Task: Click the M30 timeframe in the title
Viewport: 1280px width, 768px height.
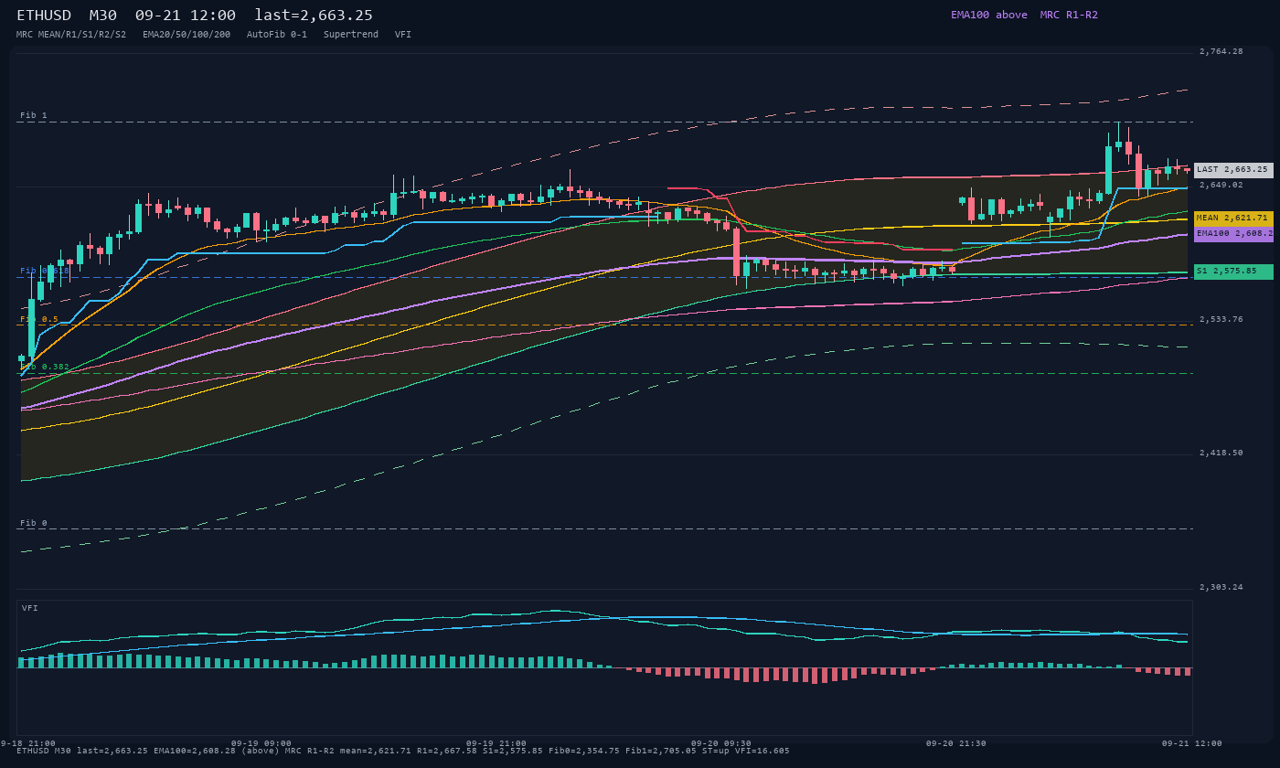Action: click(x=103, y=15)
